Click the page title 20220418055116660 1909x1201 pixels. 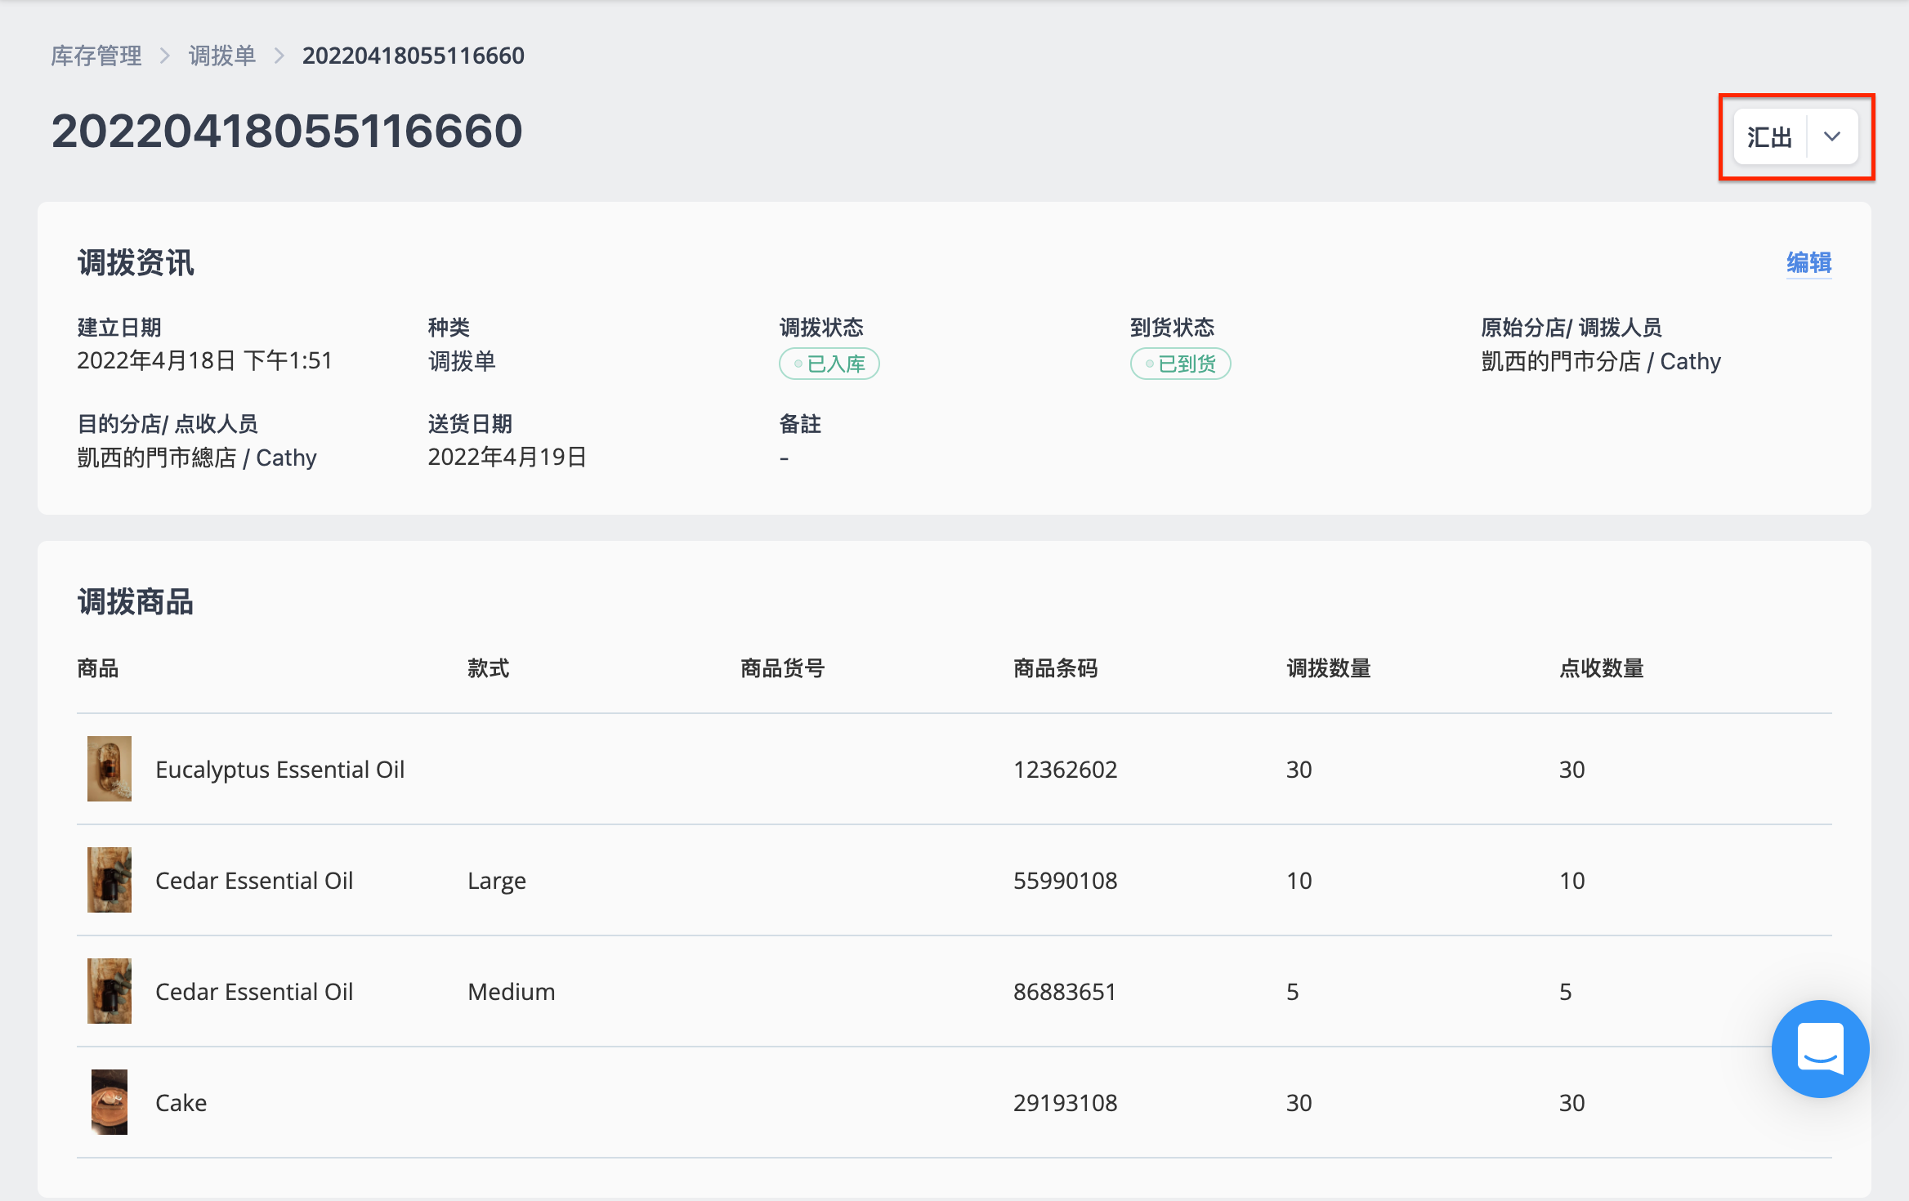tap(287, 131)
